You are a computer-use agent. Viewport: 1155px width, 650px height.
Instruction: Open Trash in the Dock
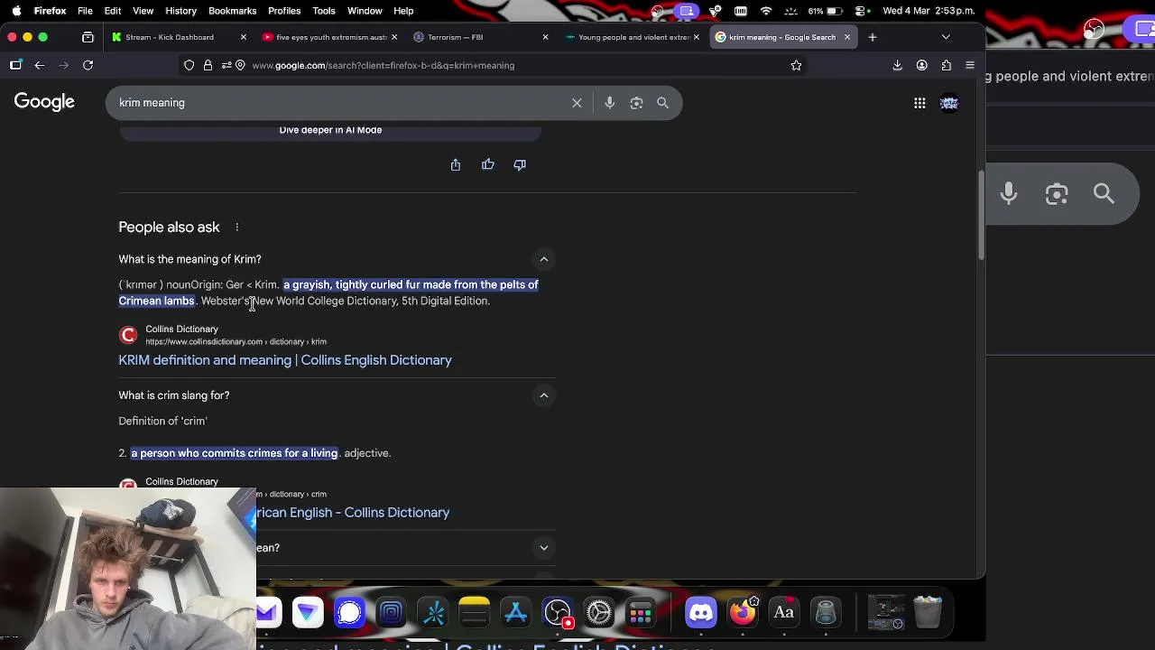point(928,612)
